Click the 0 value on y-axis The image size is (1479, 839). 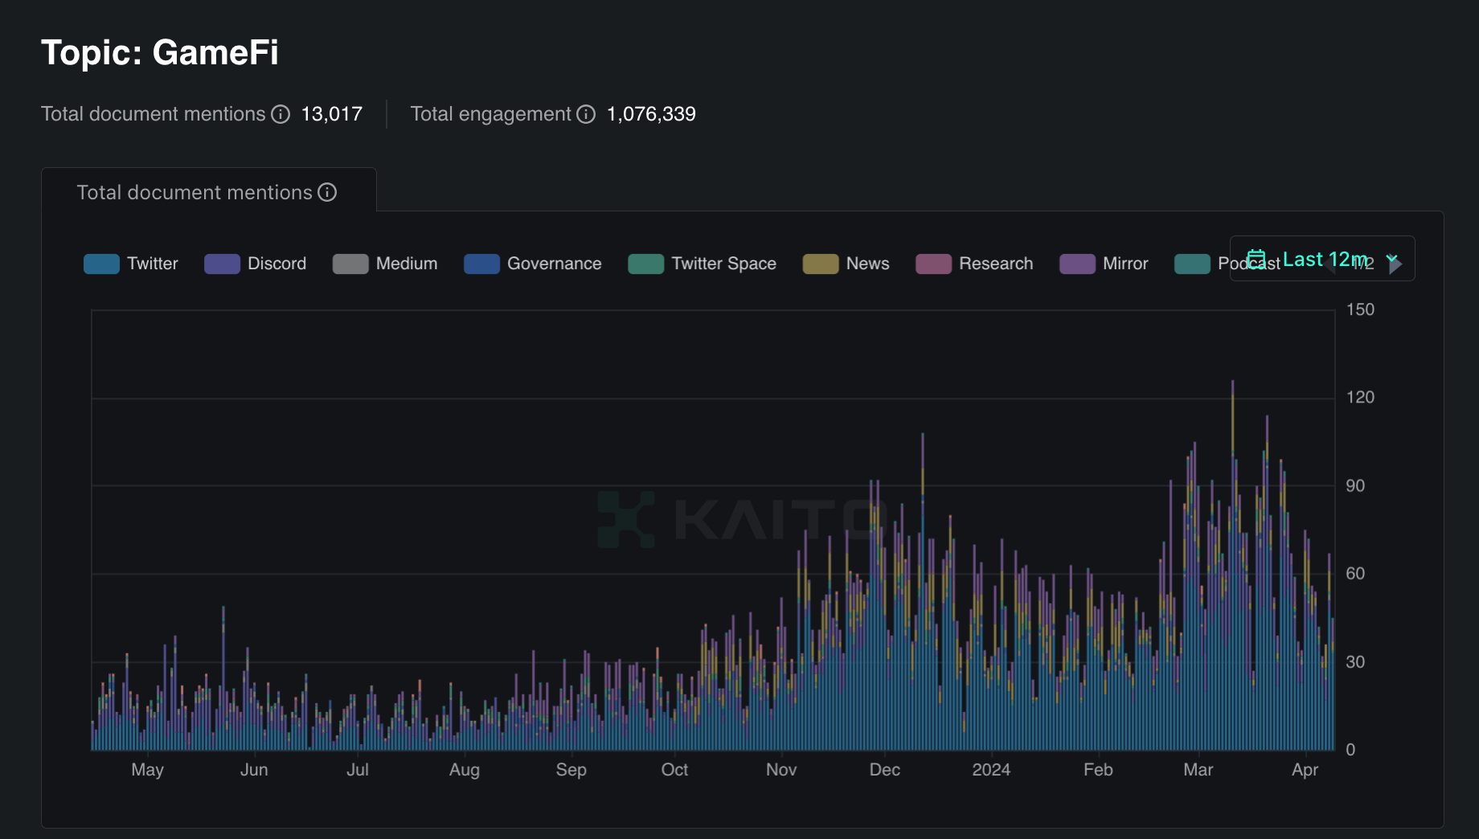[x=1350, y=750]
